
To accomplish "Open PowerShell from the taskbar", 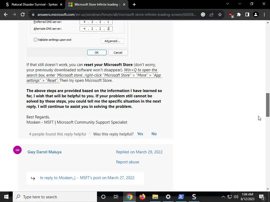I will click(181, 197).
